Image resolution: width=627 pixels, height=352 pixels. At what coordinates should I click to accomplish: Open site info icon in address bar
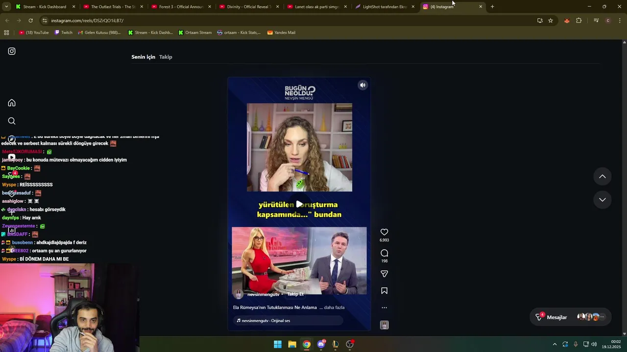(45, 21)
